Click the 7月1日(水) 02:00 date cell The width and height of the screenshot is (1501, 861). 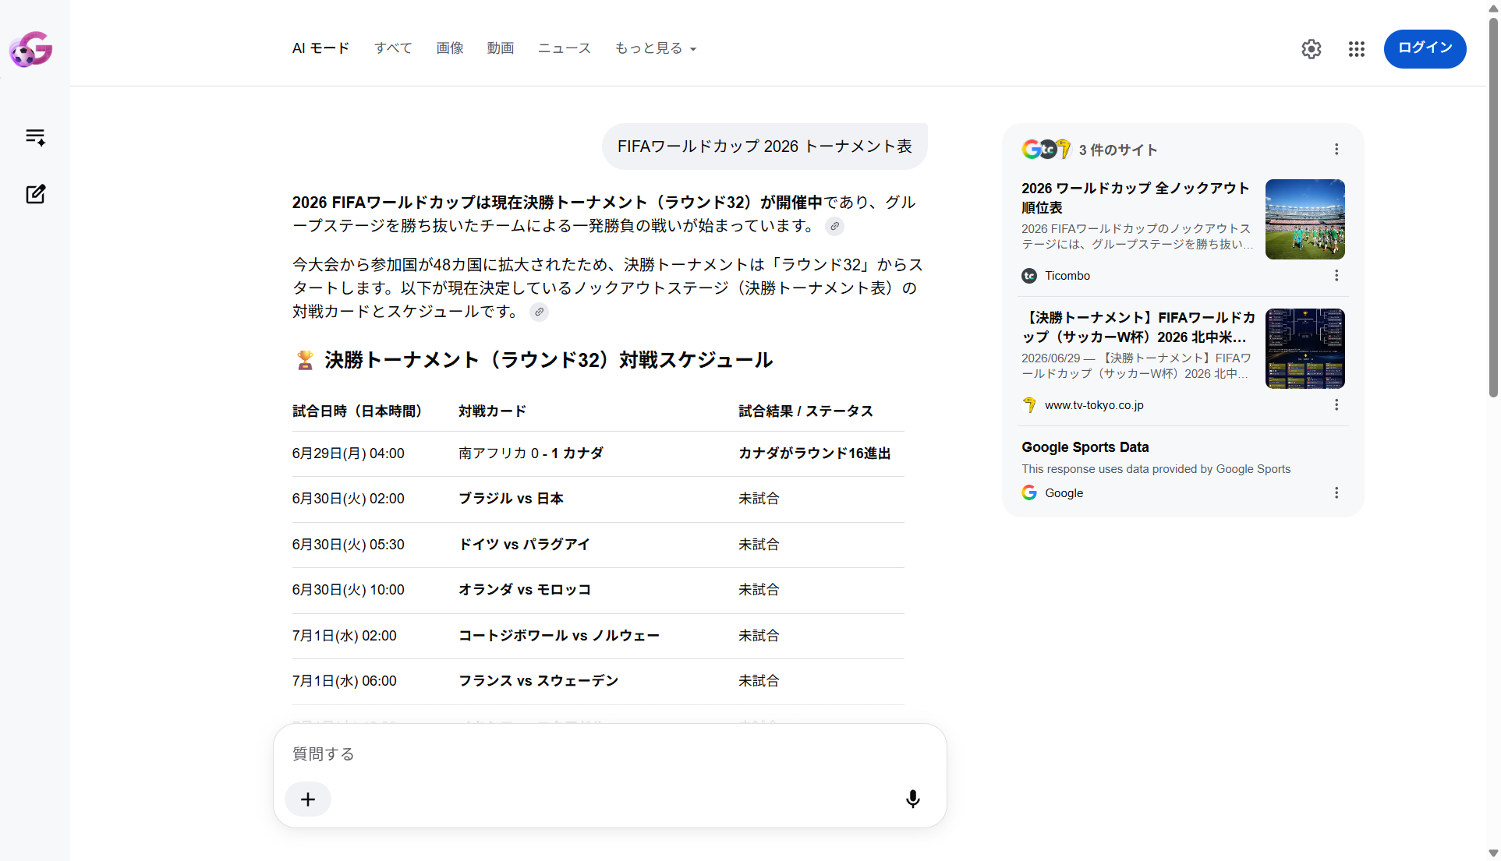click(x=345, y=636)
